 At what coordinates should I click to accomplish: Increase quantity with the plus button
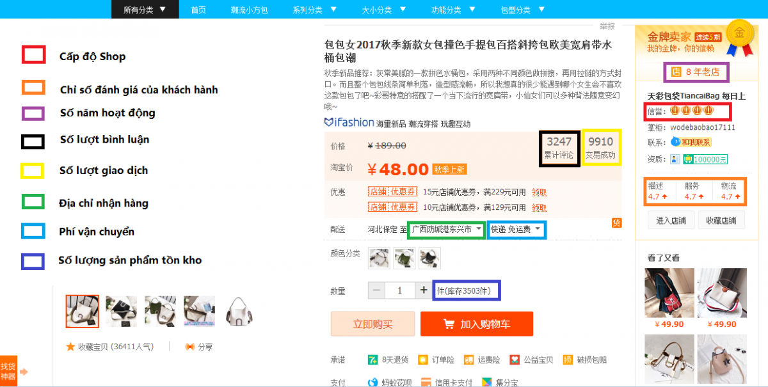[423, 290]
